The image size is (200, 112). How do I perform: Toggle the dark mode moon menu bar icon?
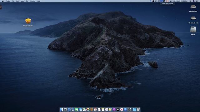(x=161, y=1)
